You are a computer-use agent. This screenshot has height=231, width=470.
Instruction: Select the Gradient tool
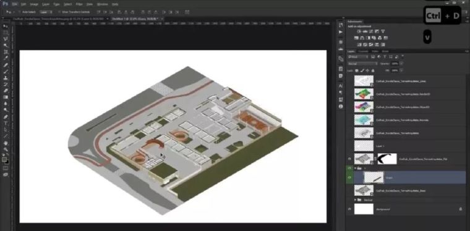pyautogui.click(x=6, y=97)
